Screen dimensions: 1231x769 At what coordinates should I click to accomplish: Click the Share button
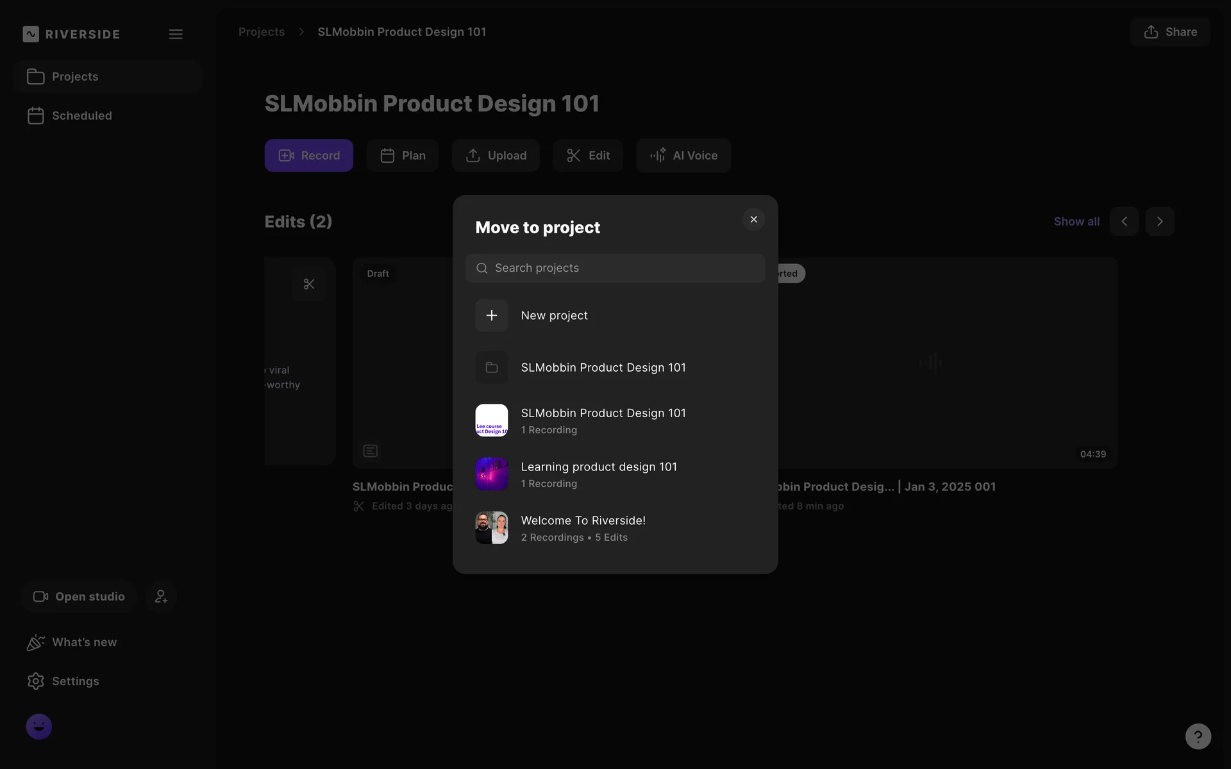point(1169,32)
